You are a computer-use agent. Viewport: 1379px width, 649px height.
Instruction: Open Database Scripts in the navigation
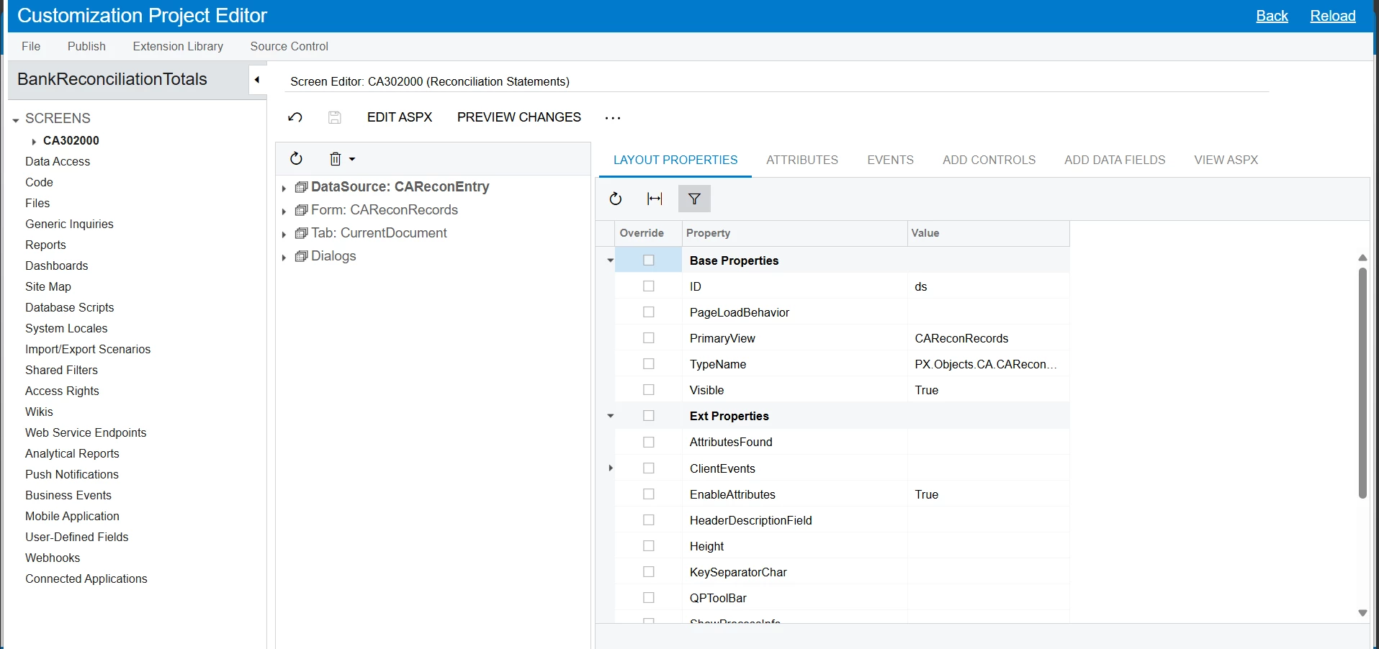pos(70,307)
